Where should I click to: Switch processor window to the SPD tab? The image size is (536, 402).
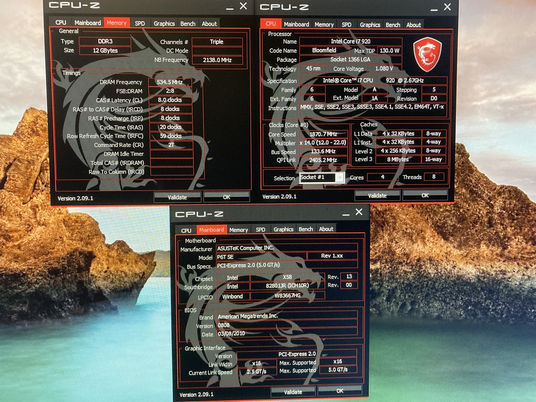[x=347, y=25]
